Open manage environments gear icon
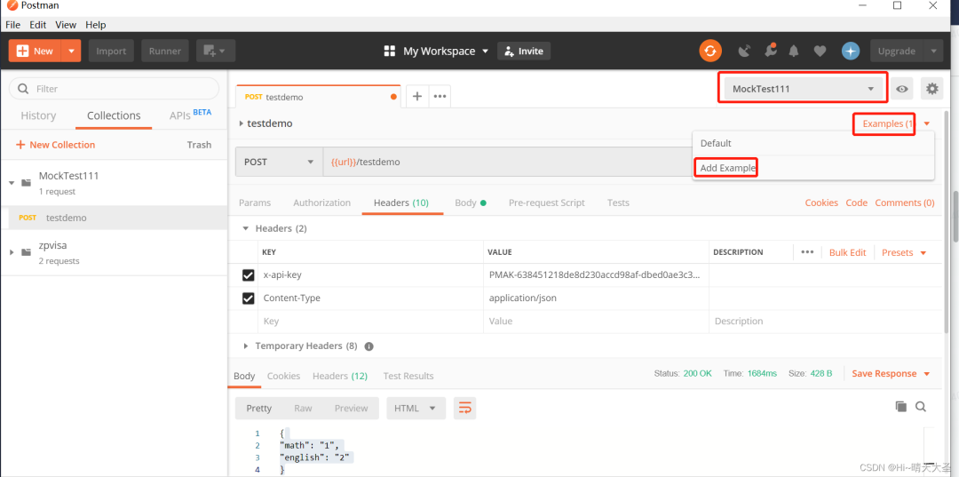Image resolution: width=959 pixels, height=477 pixels. (x=931, y=89)
